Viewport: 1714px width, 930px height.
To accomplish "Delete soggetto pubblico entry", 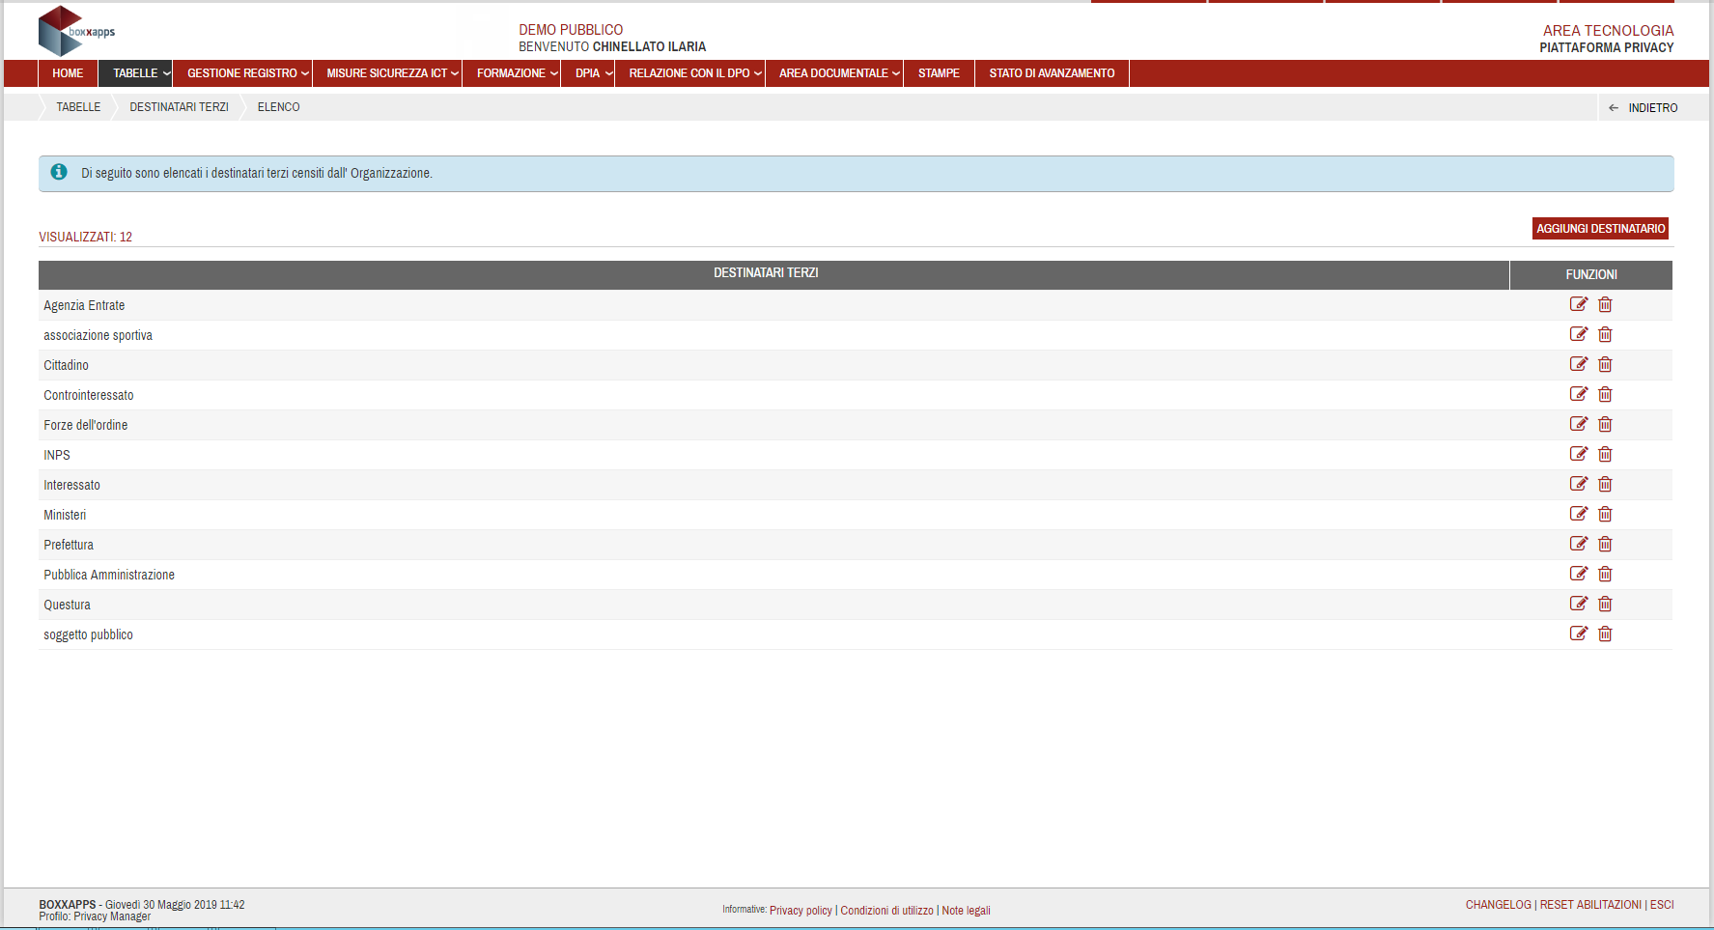I will (x=1605, y=634).
